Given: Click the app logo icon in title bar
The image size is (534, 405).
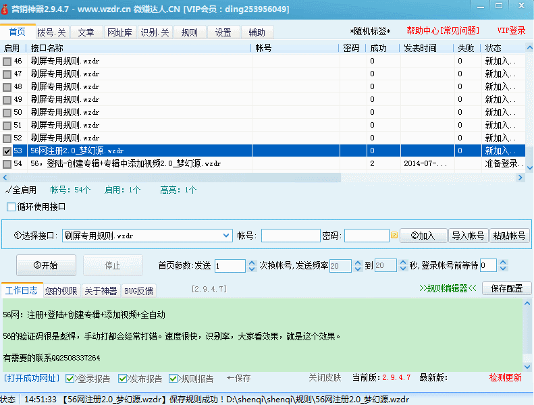Looking at the screenshot, I should (x=6, y=9).
